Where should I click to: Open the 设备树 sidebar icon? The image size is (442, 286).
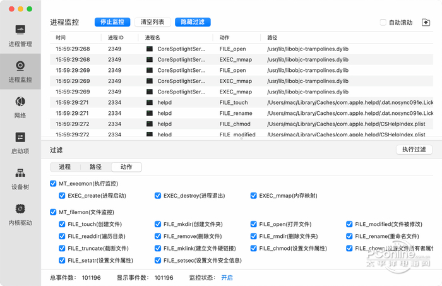(20, 173)
